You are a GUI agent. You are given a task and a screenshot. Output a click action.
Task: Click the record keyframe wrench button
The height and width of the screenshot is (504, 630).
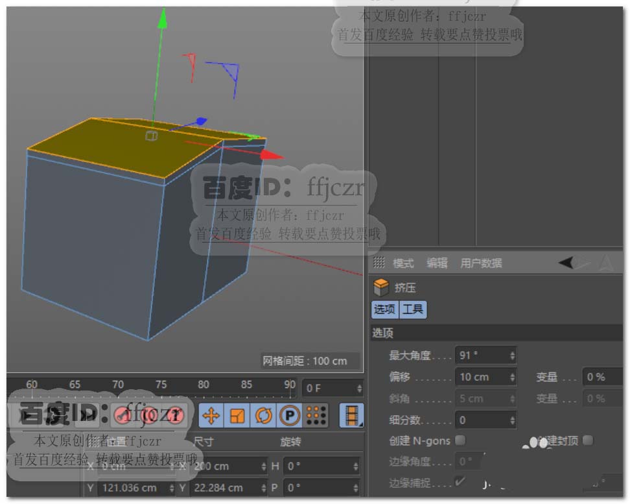click(x=122, y=416)
